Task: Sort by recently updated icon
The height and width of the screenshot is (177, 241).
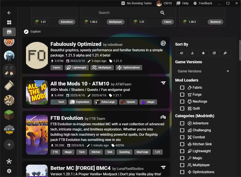Action: click(214, 53)
